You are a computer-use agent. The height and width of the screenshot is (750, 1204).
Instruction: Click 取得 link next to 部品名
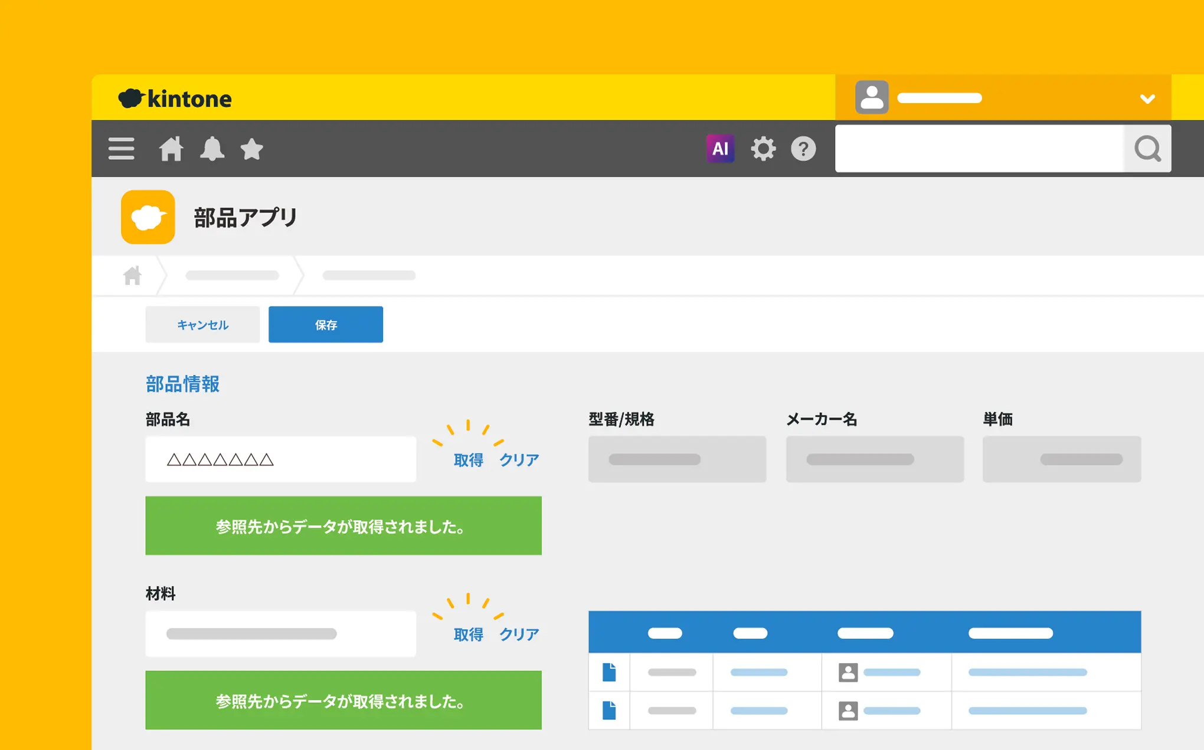468,460
